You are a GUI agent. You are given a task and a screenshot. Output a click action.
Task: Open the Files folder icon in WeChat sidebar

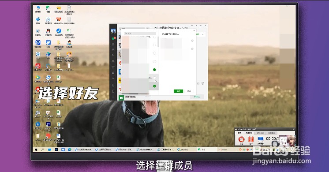pyautogui.click(x=113, y=55)
